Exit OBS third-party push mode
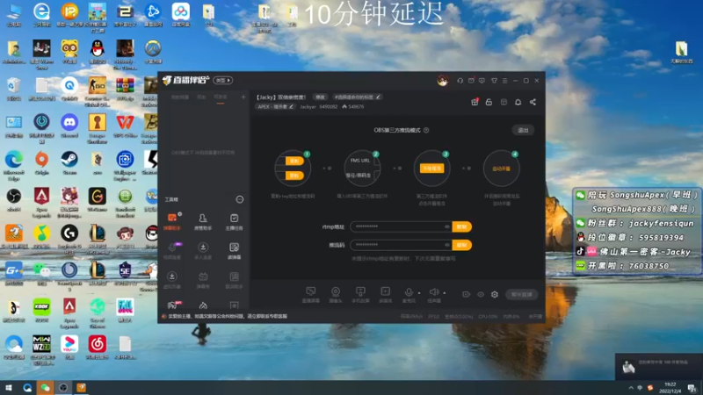Image resolution: width=703 pixels, height=395 pixels. click(523, 130)
